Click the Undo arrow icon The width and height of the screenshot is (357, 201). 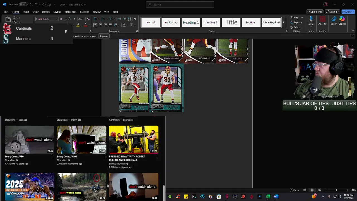click(x=37, y=4)
